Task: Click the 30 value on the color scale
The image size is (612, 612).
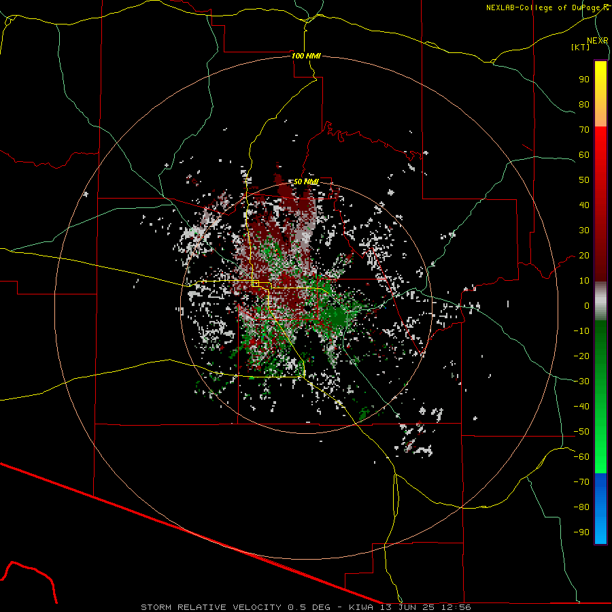Action: coord(584,231)
